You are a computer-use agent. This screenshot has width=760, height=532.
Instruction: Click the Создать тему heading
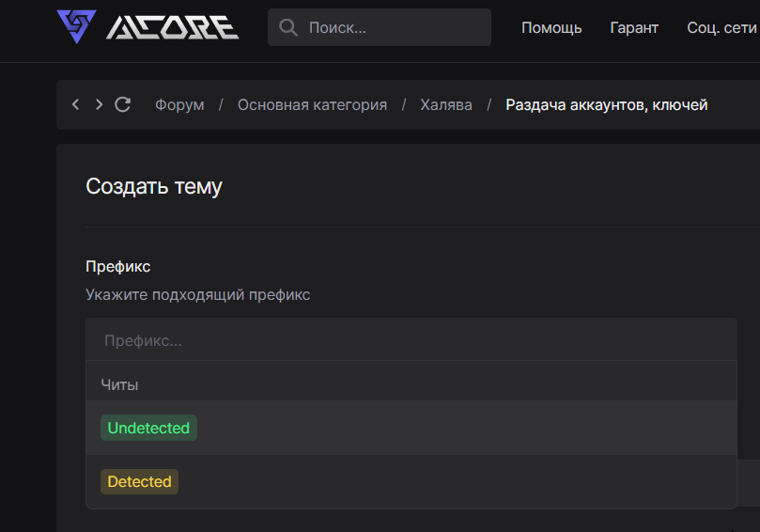pyautogui.click(x=154, y=186)
